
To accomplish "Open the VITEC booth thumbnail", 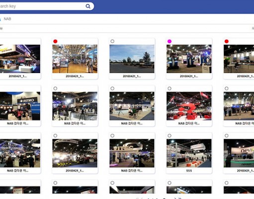I will [132, 153].
